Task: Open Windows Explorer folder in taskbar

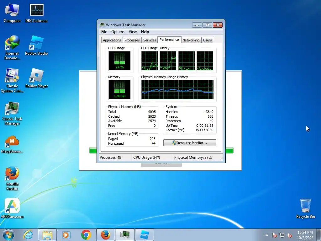Action: pyautogui.click(x=47, y=235)
